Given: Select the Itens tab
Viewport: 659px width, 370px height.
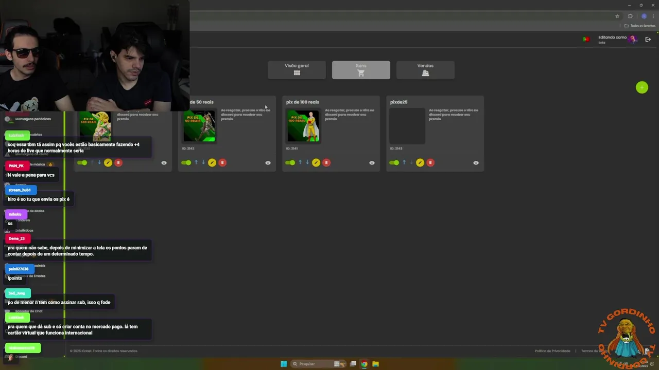Looking at the screenshot, I should click(361, 70).
